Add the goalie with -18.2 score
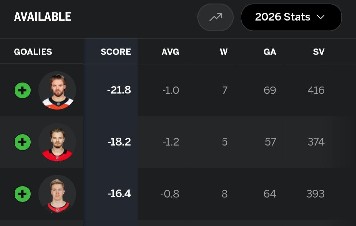This screenshot has width=356, height=226. 22,142
